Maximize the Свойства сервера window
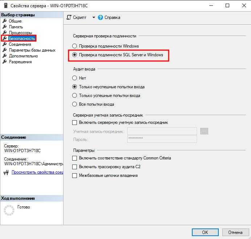 227,5
